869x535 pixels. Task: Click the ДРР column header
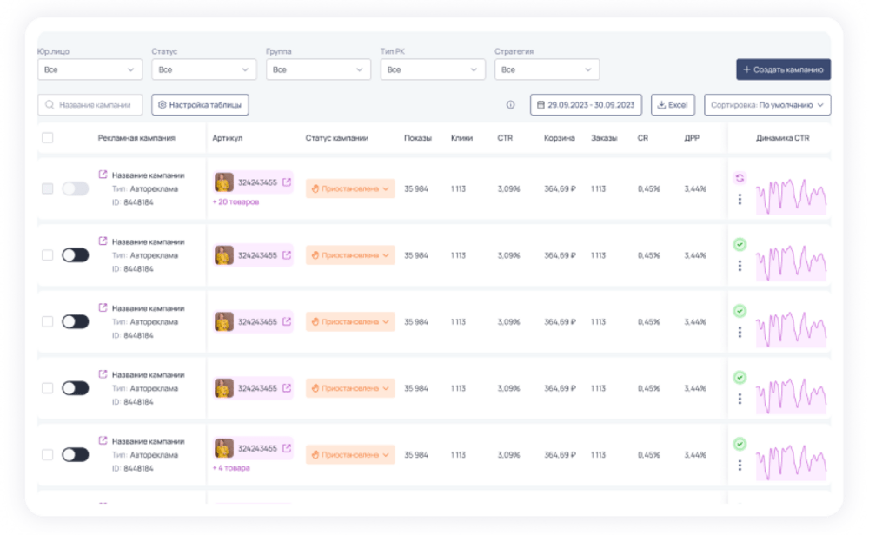tap(692, 138)
